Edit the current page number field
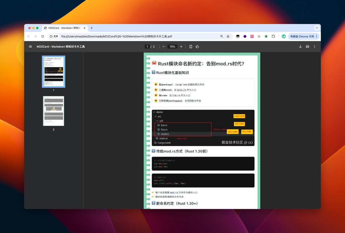345x233 pixels. click(x=147, y=47)
